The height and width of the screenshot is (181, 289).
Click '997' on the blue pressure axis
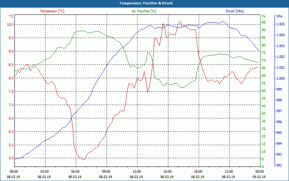(x=279, y=111)
